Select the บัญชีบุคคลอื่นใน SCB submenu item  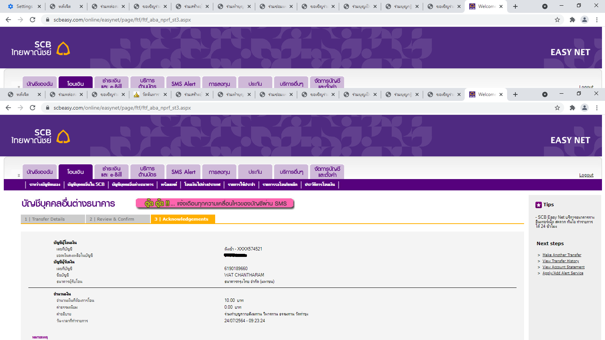[86, 184]
